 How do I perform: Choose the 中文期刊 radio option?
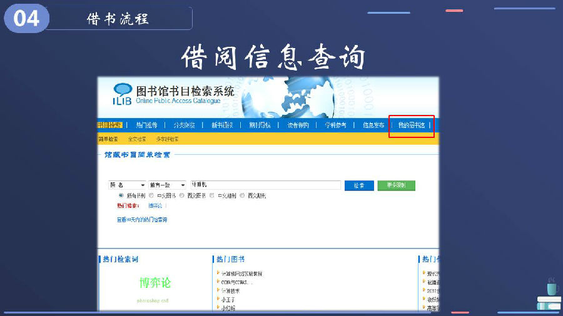pyautogui.click(x=213, y=195)
